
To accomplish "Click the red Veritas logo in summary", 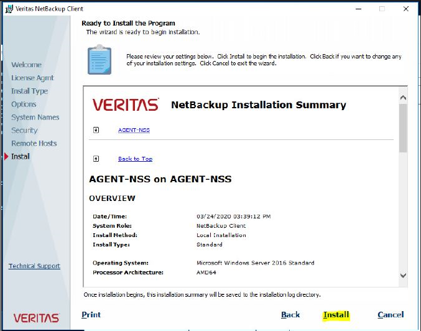I will 126,105.
